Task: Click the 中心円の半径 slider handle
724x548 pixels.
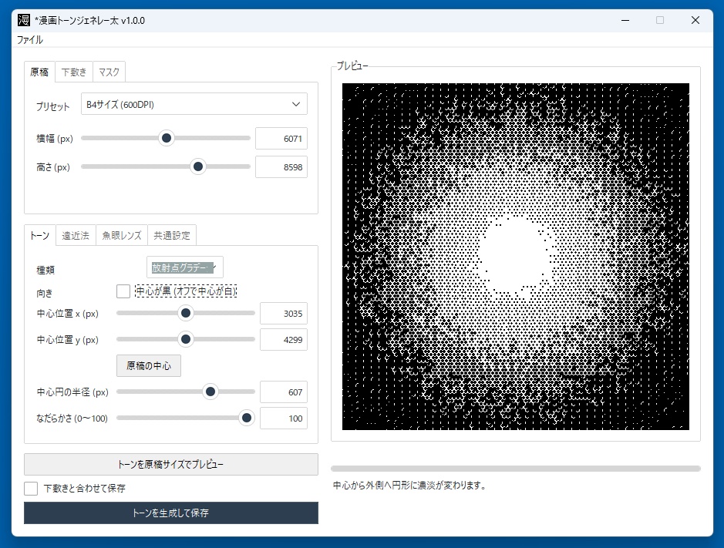Action: (x=210, y=392)
